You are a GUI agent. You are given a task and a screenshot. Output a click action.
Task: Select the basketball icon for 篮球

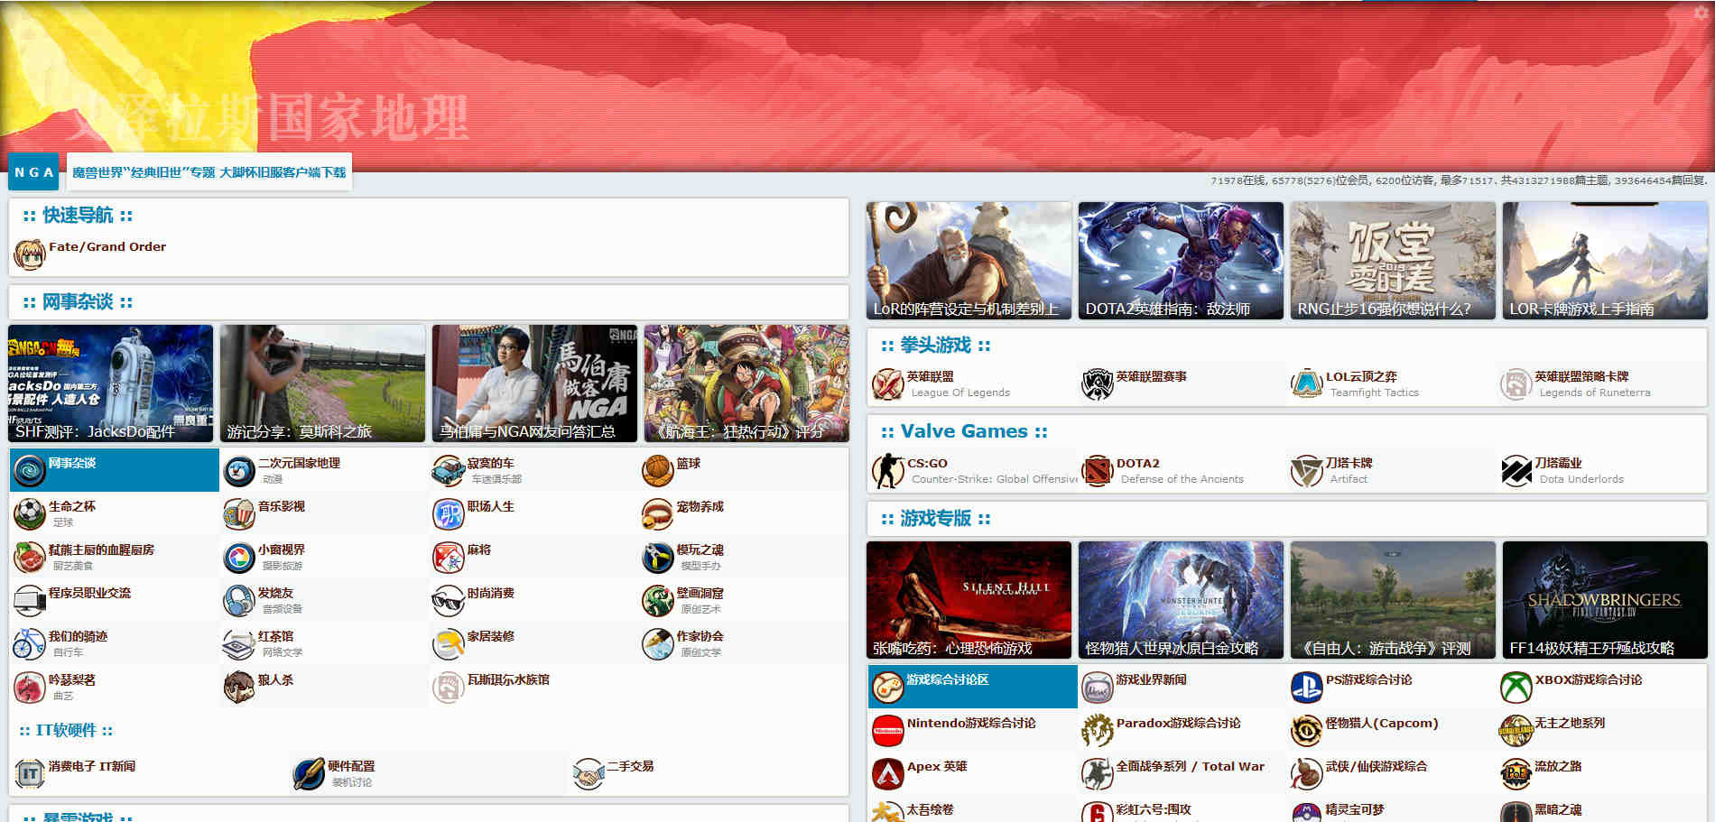658,471
